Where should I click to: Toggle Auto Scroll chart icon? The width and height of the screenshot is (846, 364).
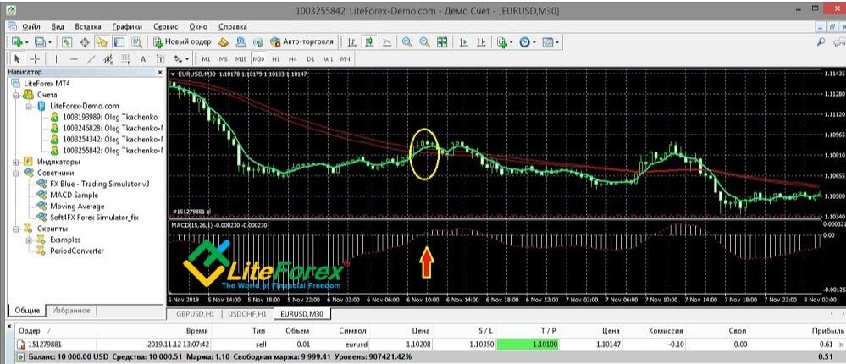tap(463, 41)
